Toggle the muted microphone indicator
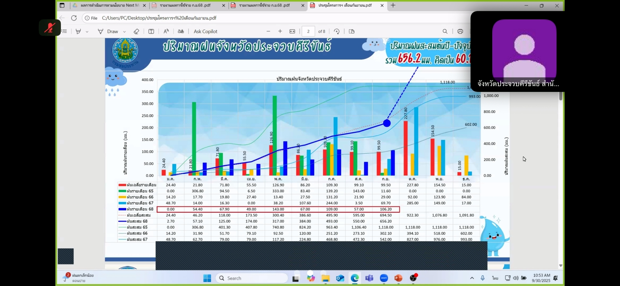The height and width of the screenshot is (286, 620). click(x=50, y=28)
